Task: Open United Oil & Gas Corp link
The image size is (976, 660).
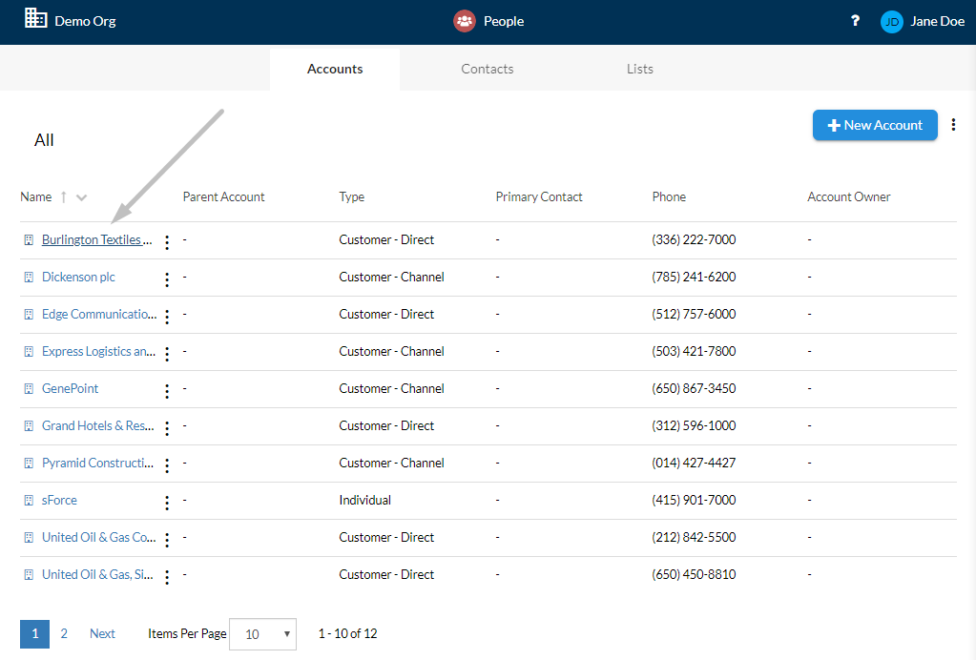Action: [99, 538]
